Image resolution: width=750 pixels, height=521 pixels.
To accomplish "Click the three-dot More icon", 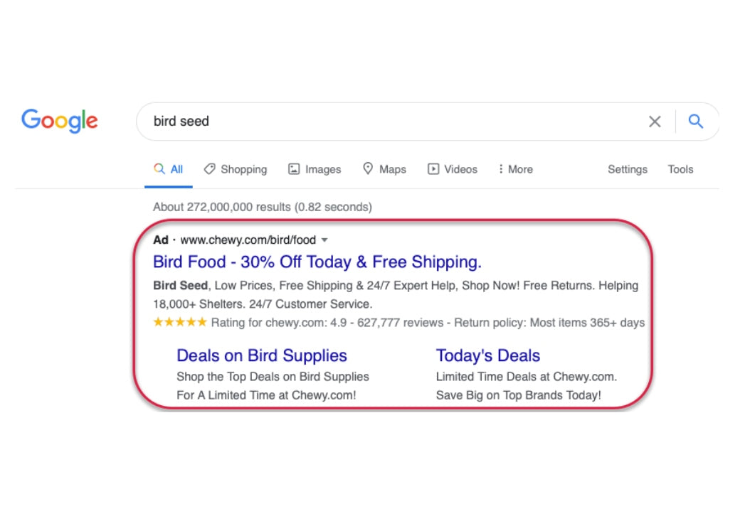I will pos(501,169).
